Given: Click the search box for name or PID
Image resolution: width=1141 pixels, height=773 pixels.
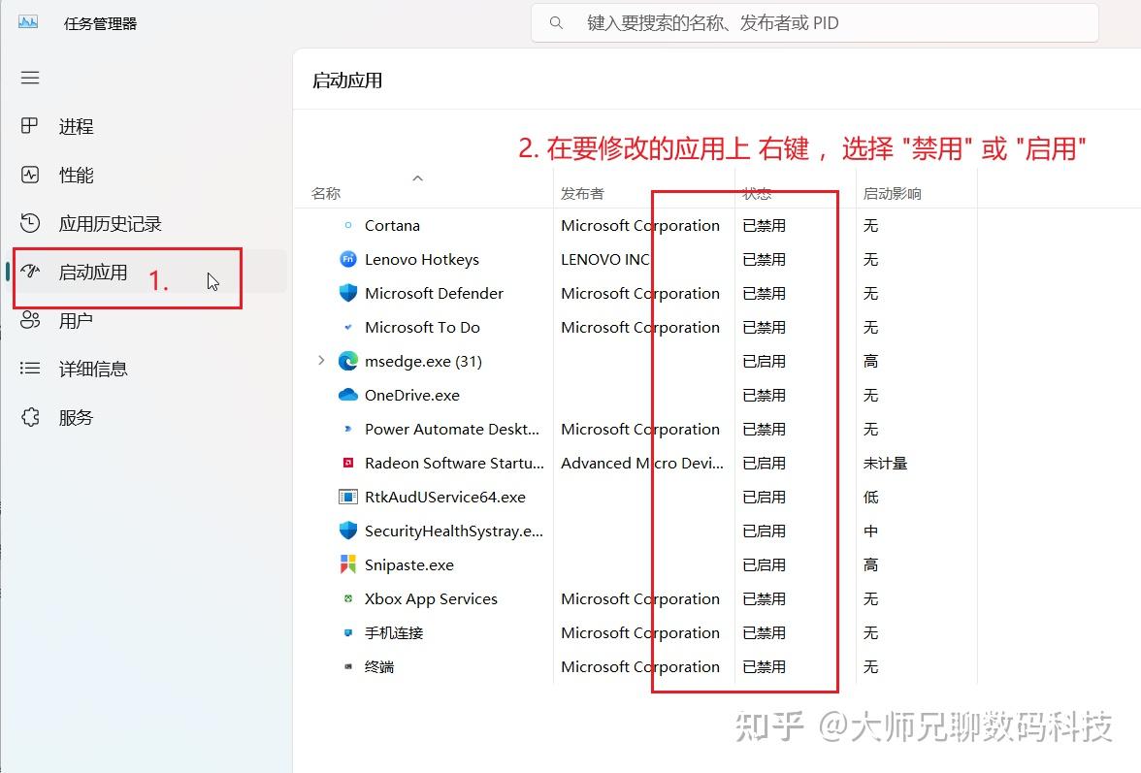Looking at the screenshot, I should point(815,23).
